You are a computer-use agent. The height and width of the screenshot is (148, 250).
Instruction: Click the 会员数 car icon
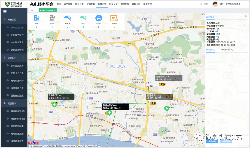[x=99, y=18]
